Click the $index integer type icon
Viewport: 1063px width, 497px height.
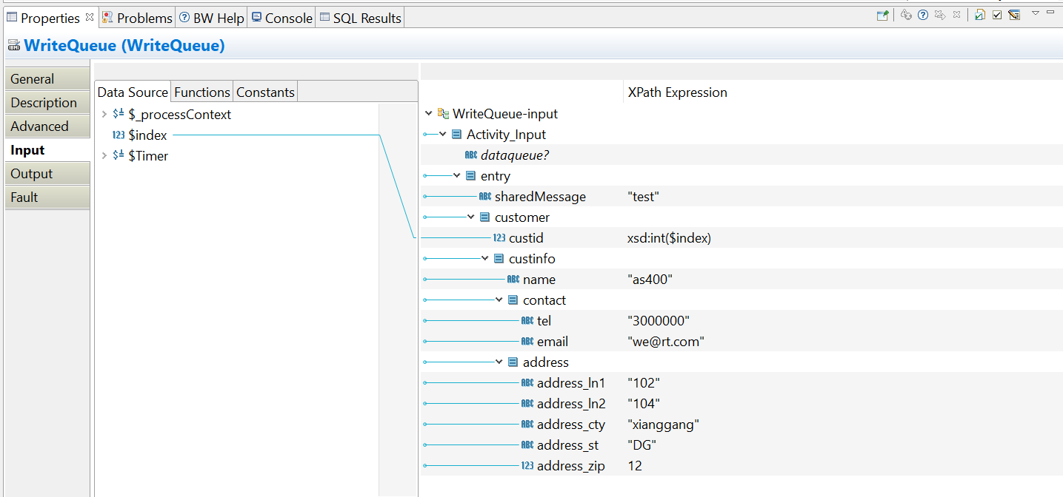(119, 135)
